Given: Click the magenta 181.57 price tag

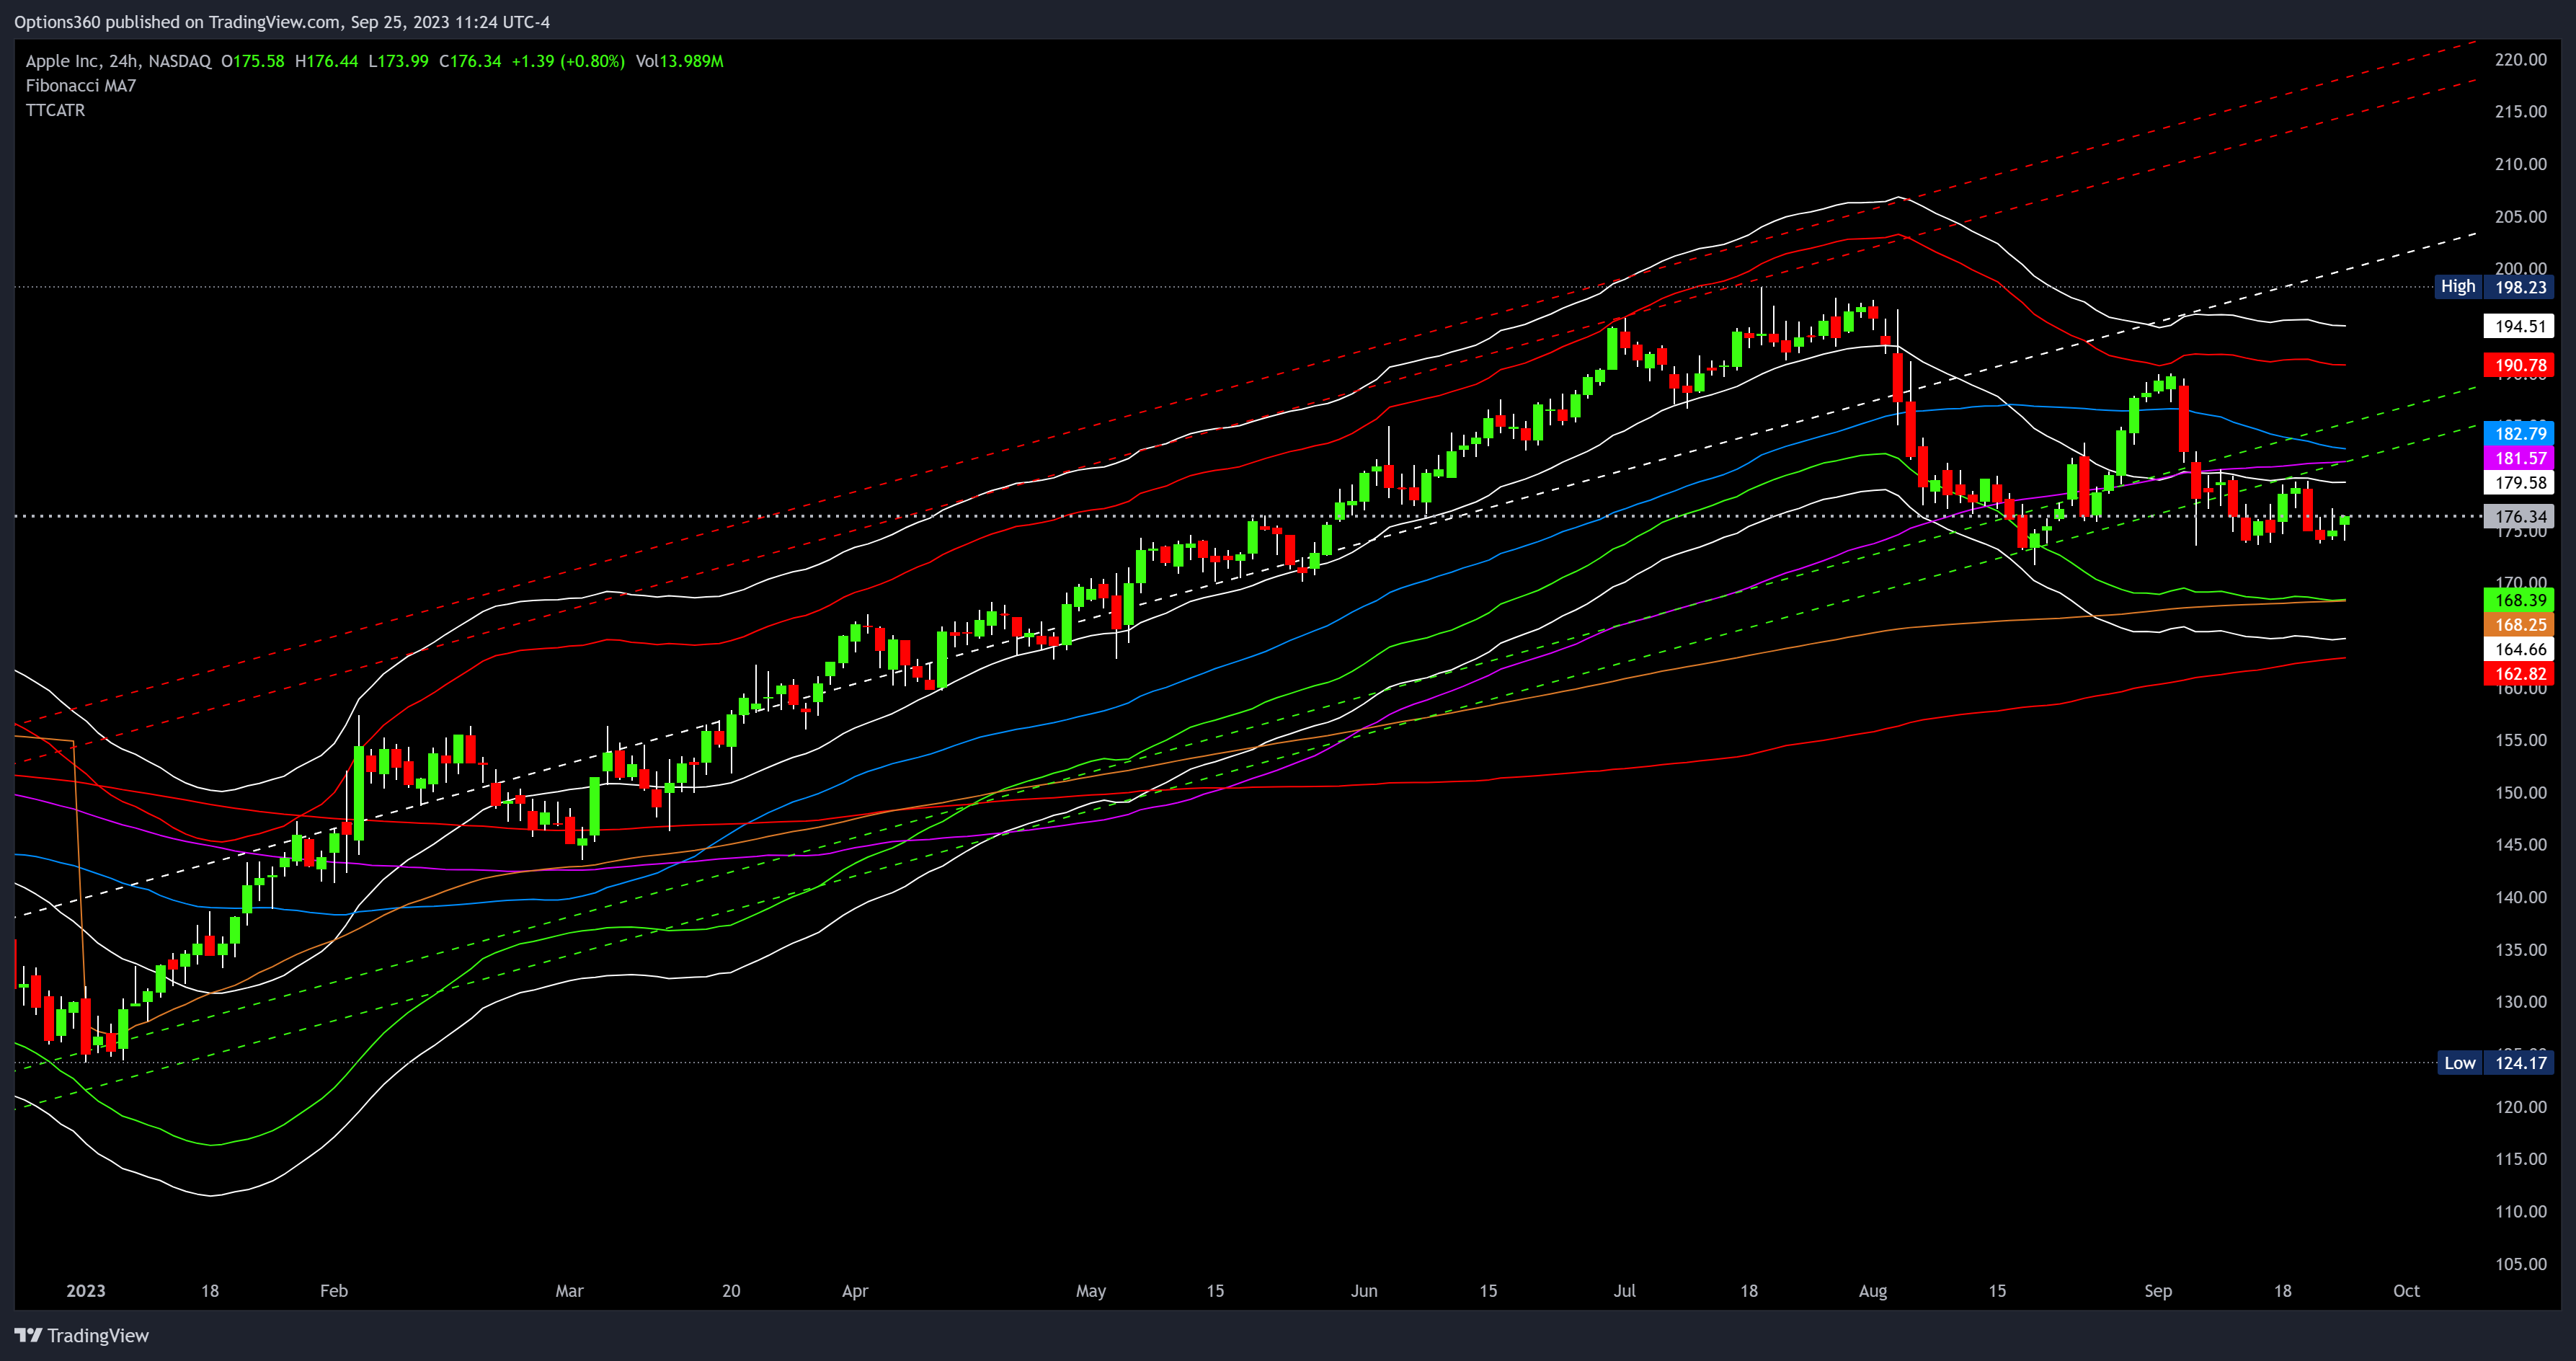Looking at the screenshot, I should point(2519,458).
